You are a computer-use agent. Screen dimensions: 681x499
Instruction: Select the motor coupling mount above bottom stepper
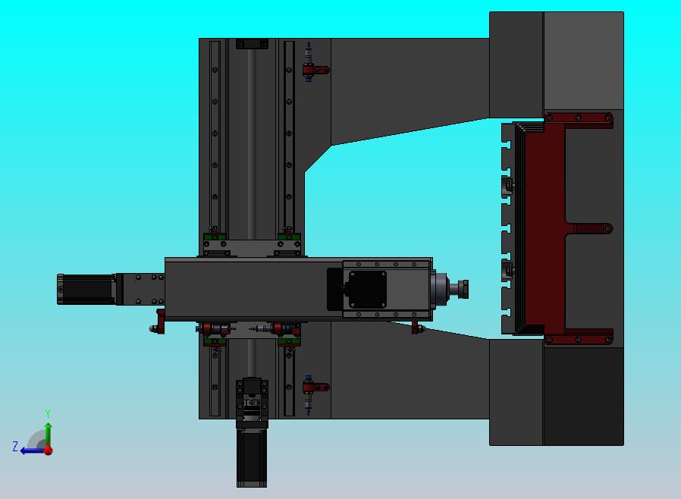point(252,403)
